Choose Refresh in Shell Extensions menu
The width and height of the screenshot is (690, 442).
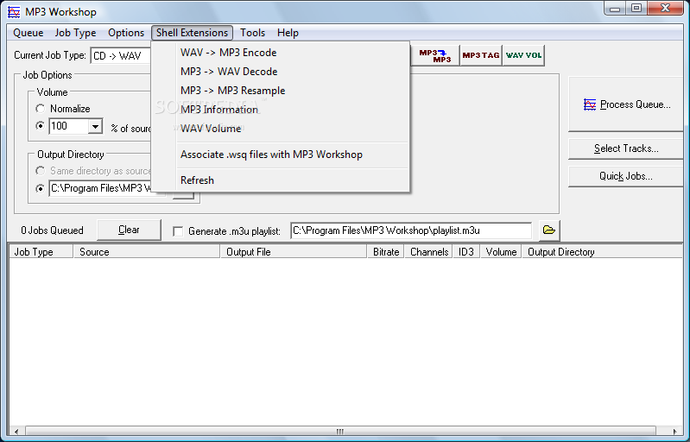click(x=281, y=180)
